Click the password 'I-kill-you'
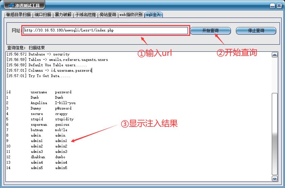The image size is (285, 188). pyautogui.click(x=65, y=103)
